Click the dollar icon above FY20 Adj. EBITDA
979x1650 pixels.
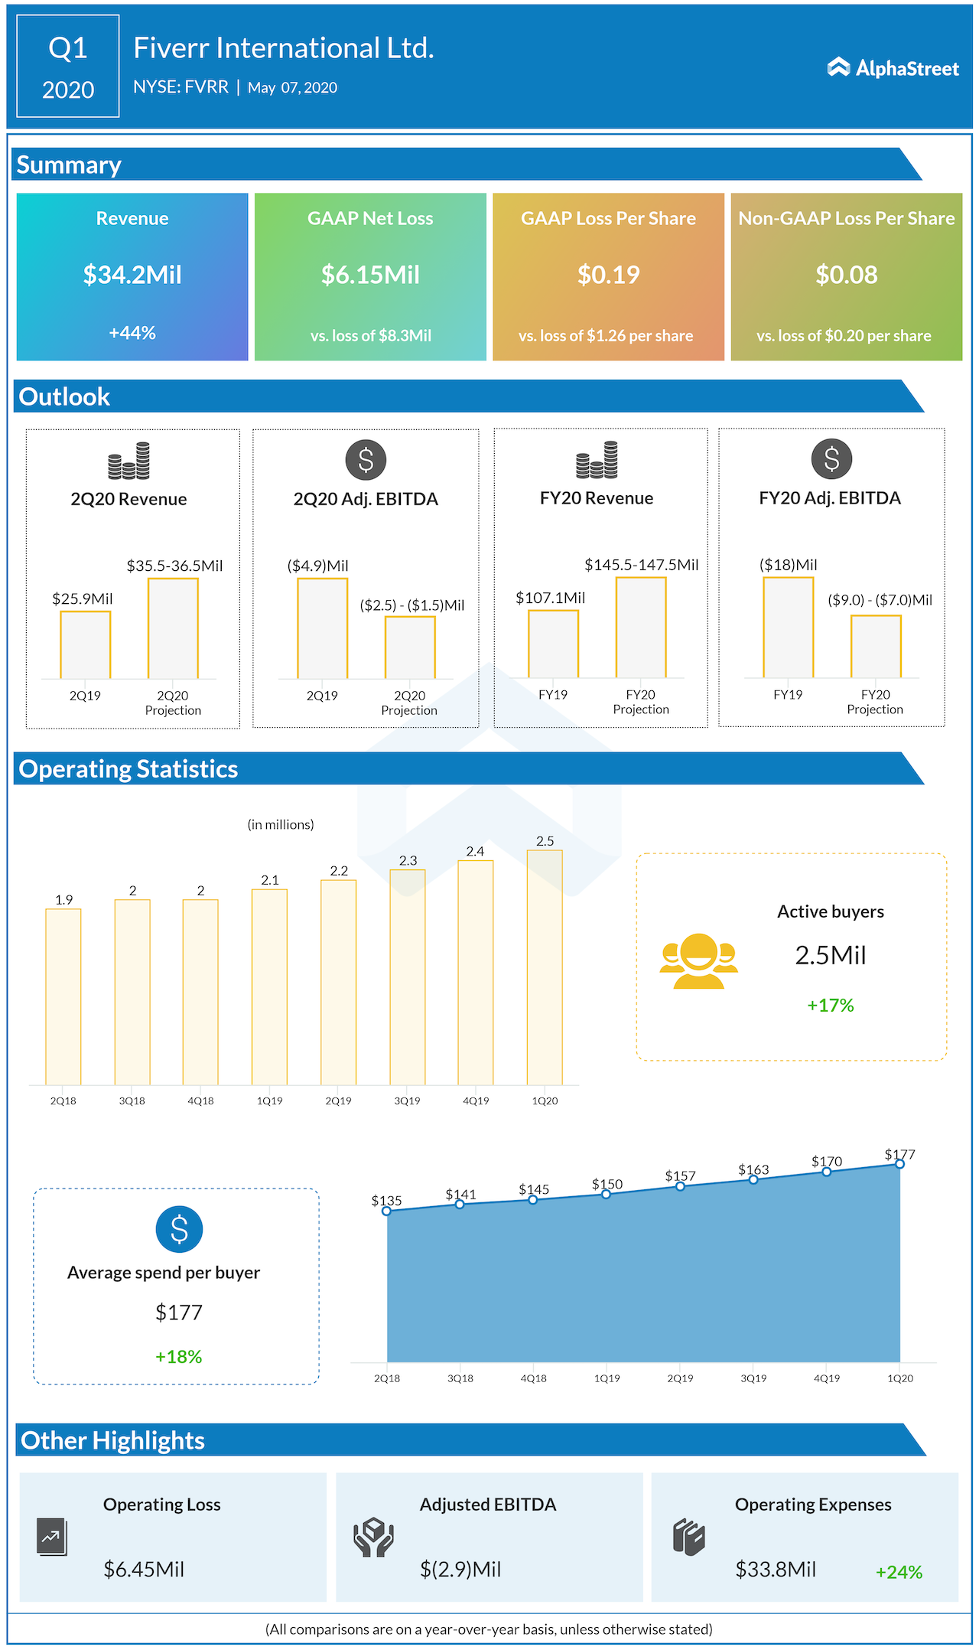(x=831, y=459)
